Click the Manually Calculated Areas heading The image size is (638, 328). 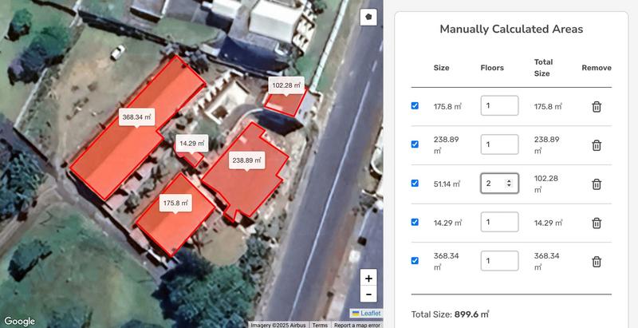511,29
